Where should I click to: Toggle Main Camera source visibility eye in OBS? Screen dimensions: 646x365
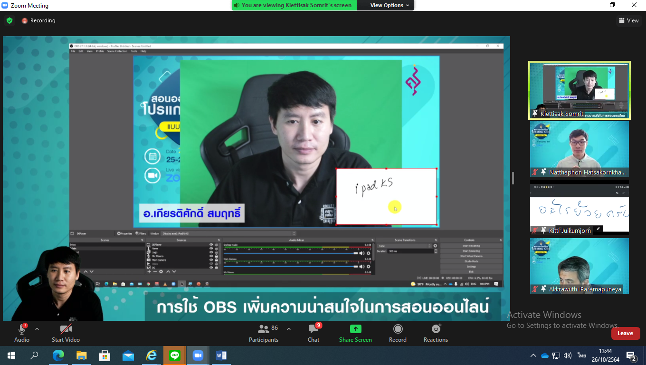coord(211,260)
